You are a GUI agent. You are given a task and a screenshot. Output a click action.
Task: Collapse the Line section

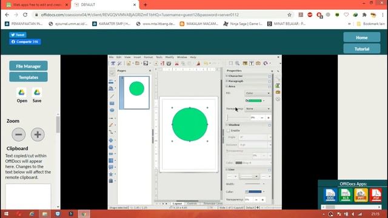coord(227,170)
